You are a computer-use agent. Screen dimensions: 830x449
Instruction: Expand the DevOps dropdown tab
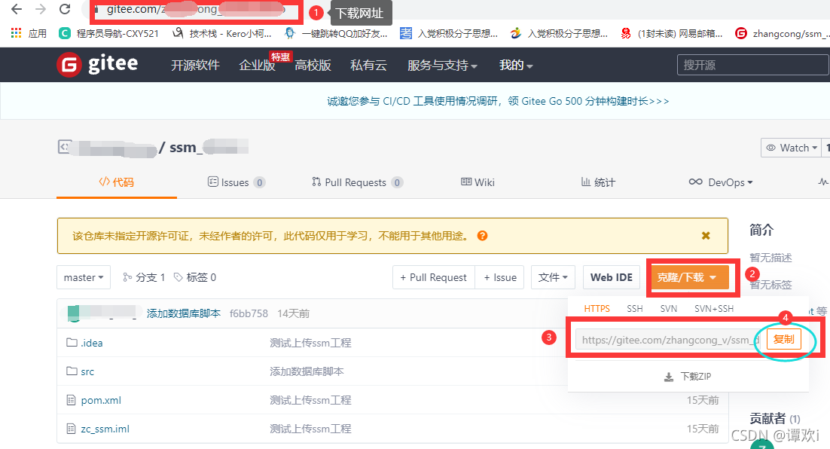(x=721, y=182)
